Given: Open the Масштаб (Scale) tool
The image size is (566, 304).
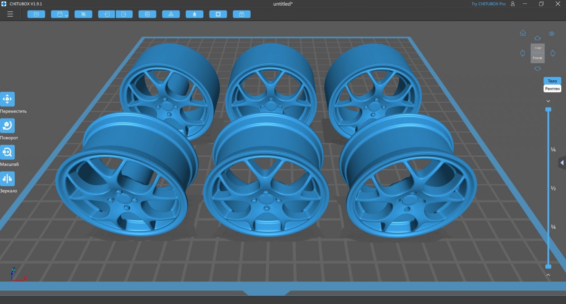Looking at the screenshot, I should click(x=8, y=152).
